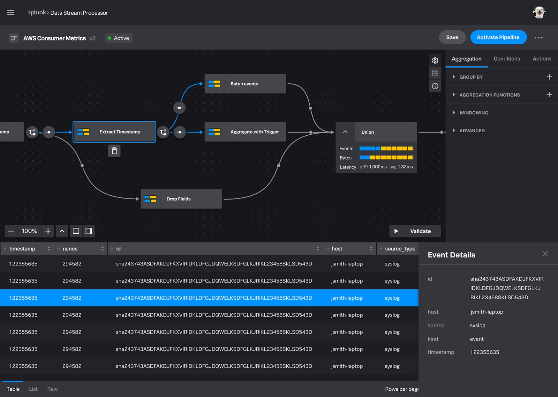Click the Drop Fields function icon
Screen dimensions: 558x397
click(x=150, y=199)
